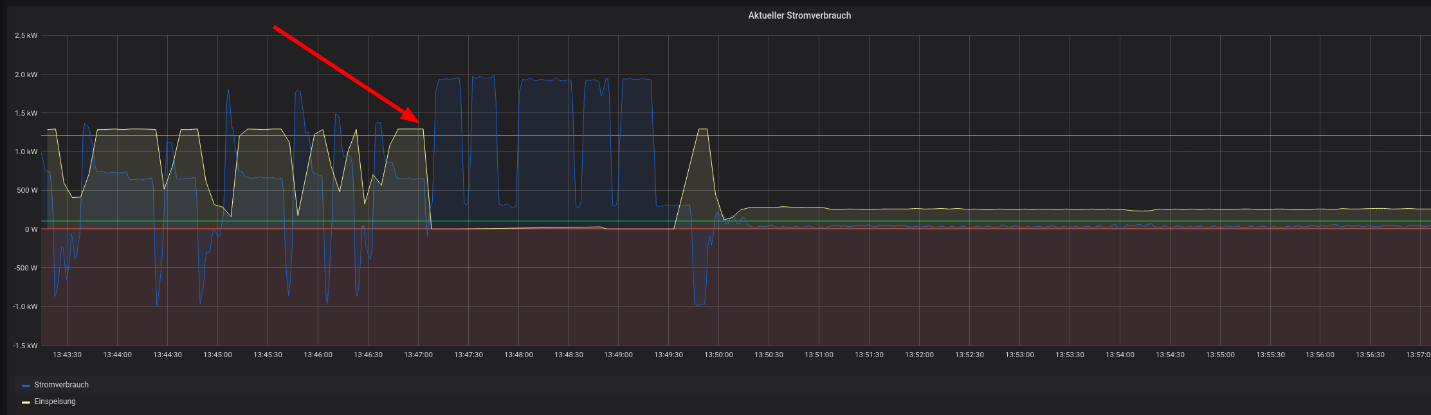Click the 13:46:00 time axis label
The height and width of the screenshot is (415, 1431).
click(x=318, y=355)
